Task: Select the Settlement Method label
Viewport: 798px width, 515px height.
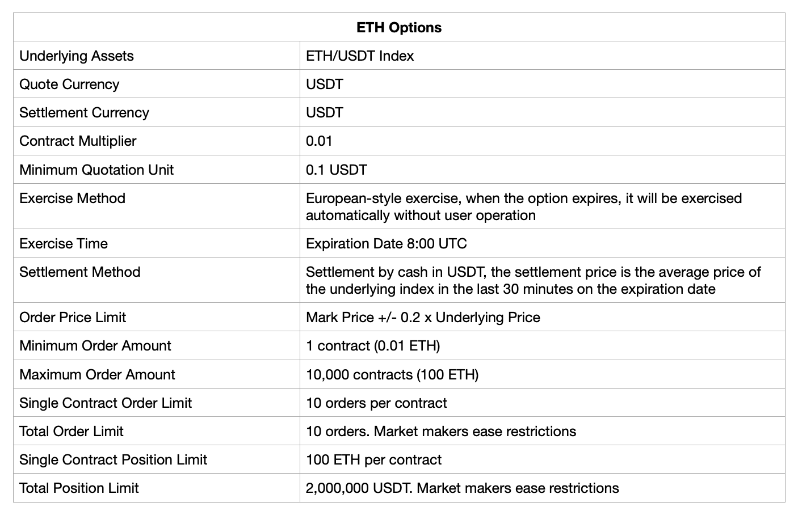Action: tap(79, 272)
